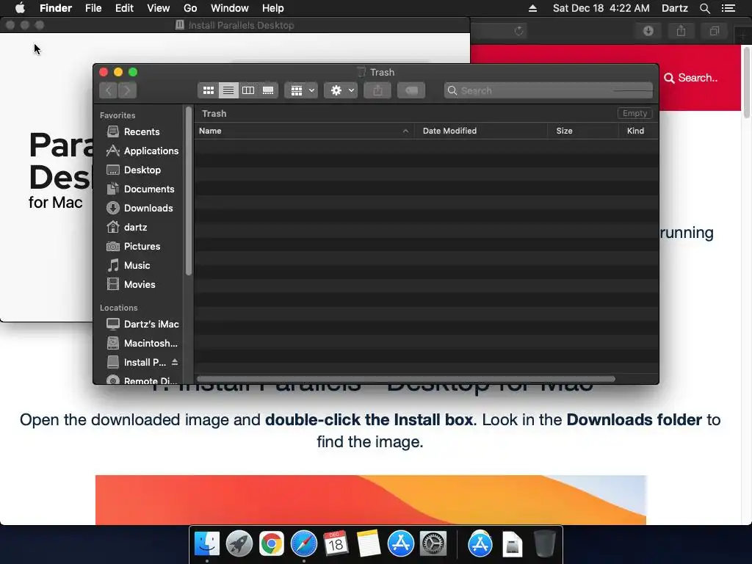Sort by Date Modified column
752x564 pixels.
(481, 131)
